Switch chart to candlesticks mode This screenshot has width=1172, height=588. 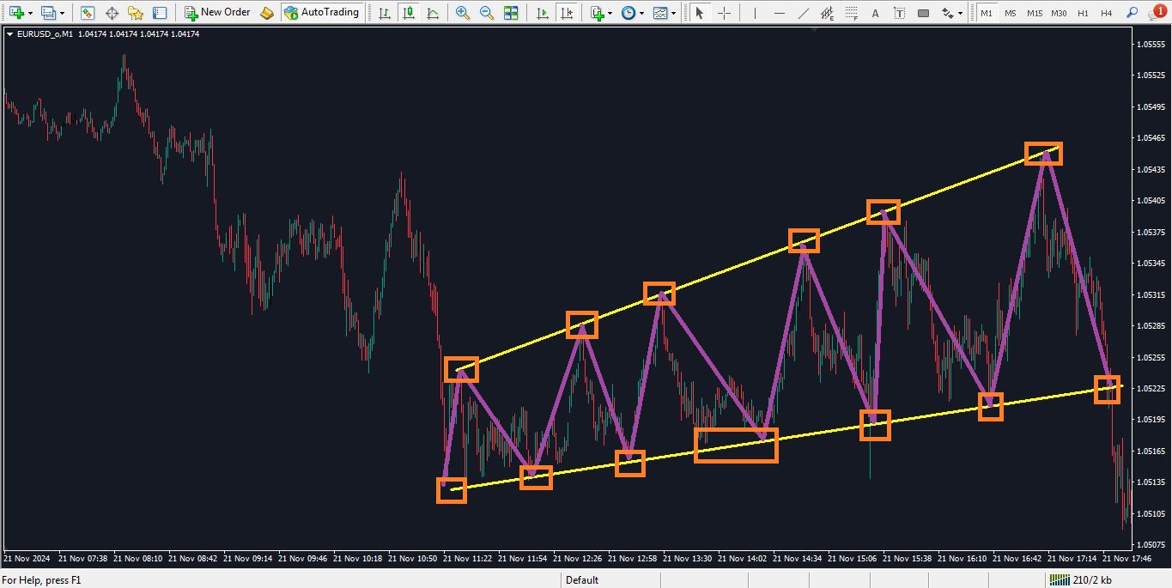click(408, 13)
